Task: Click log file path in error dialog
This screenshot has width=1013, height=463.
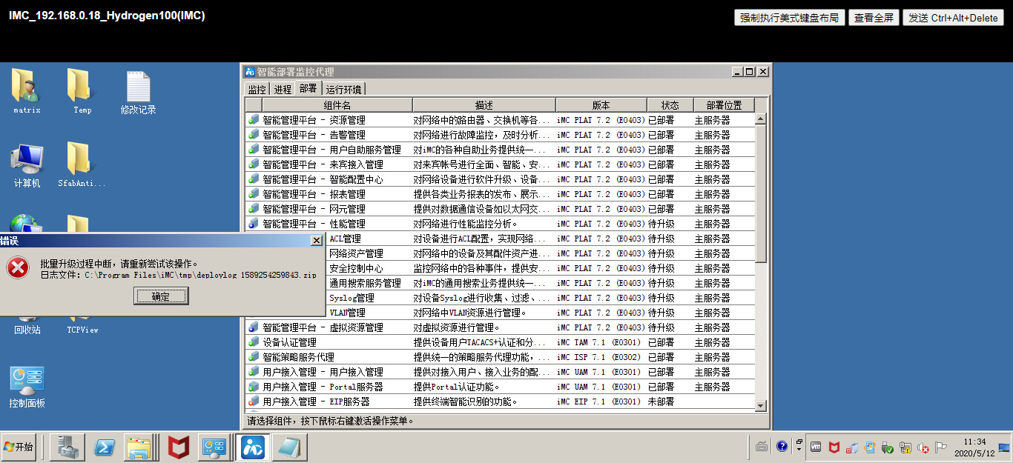Action: [200, 275]
